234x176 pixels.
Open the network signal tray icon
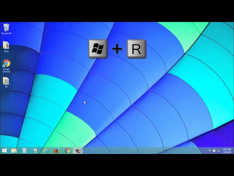point(218,150)
